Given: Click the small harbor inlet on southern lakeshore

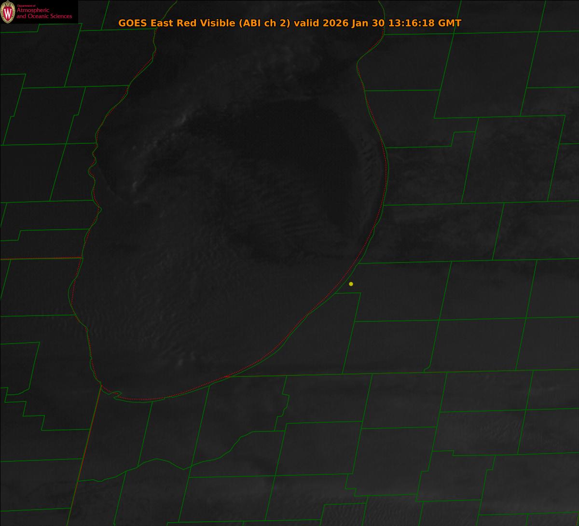Looking at the screenshot, I should click(x=116, y=395).
